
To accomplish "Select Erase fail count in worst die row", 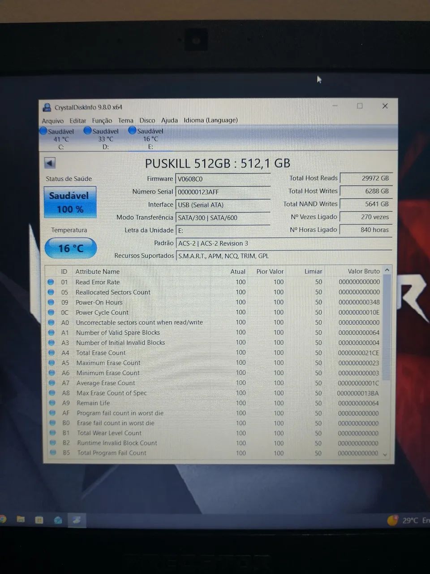I will point(214,423).
